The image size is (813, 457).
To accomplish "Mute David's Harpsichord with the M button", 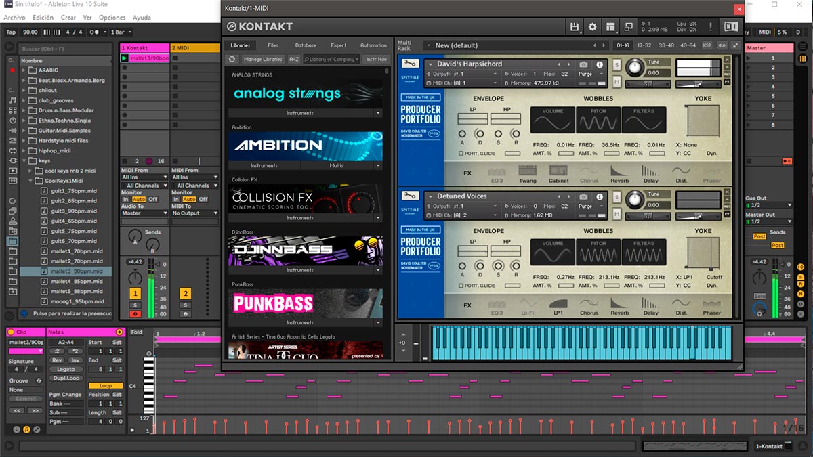I will point(617,82).
